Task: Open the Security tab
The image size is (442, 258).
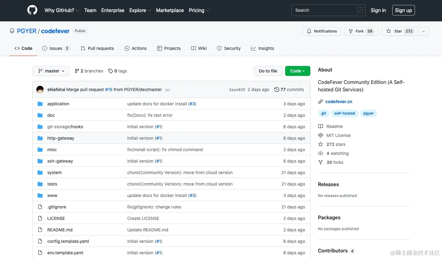Action: click(229, 48)
